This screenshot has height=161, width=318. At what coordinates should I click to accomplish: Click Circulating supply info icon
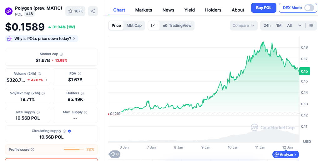(x=64, y=131)
